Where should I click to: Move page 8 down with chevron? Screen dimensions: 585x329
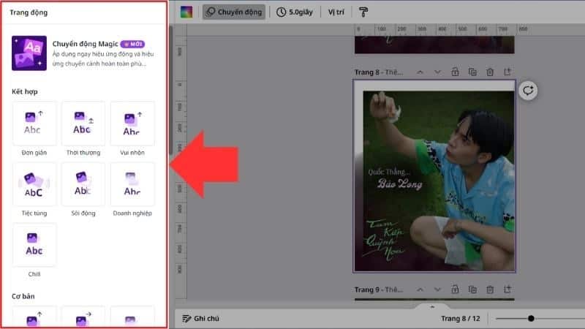click(437, 72)
